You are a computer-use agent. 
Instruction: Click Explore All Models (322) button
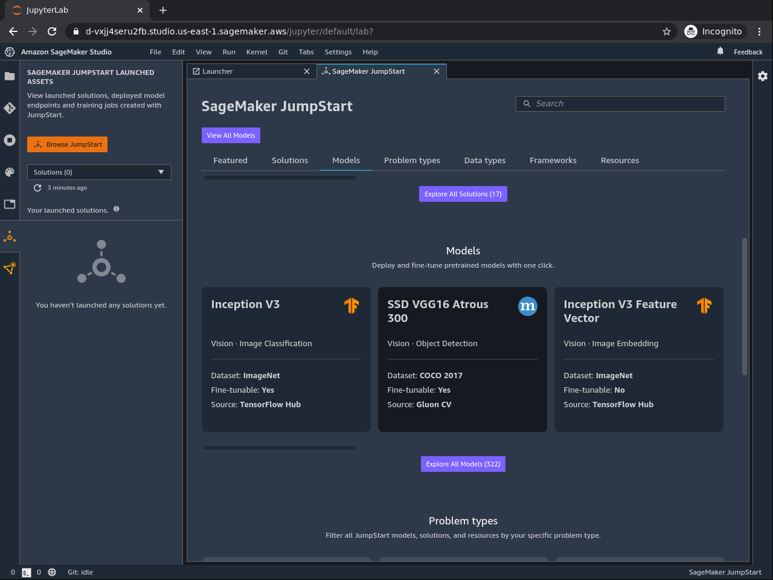(463, 464)
